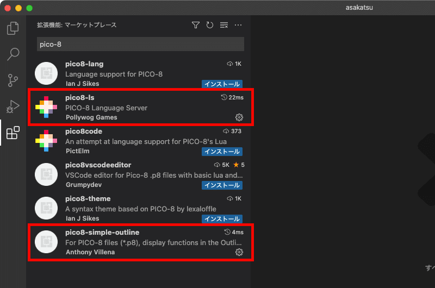Install the pico8-lang extension
435x288 pixels.
pyautogui.click(x=222, y=84)
